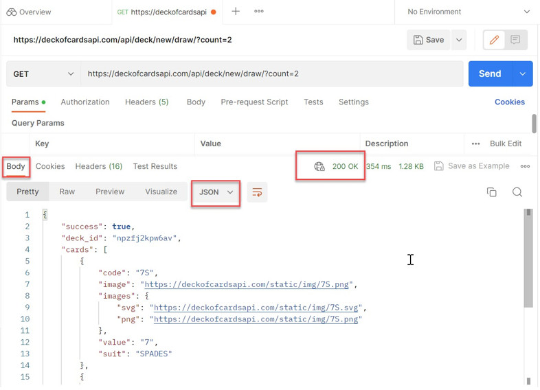Toggle the line wrap icon
The image size is (540, 390).
point(257,192)
